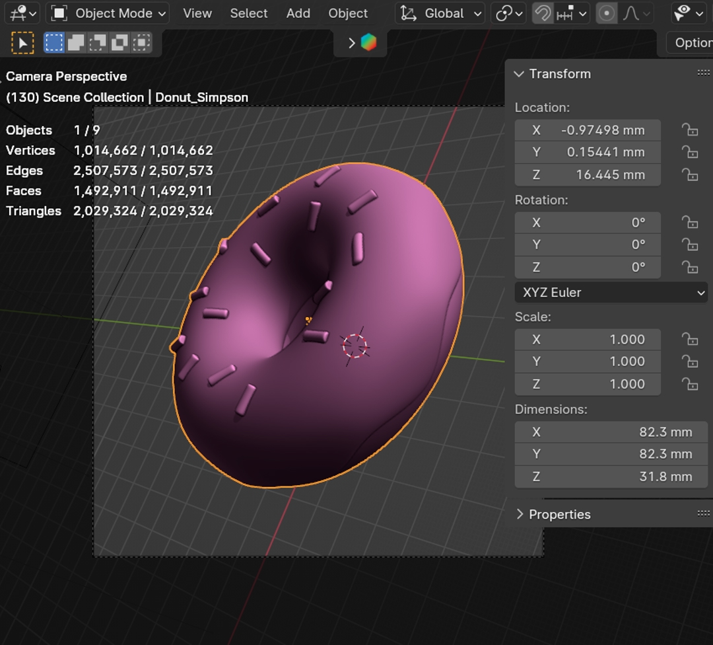
Task: Choose the Subtract selection mode icon
Action: 98,44
